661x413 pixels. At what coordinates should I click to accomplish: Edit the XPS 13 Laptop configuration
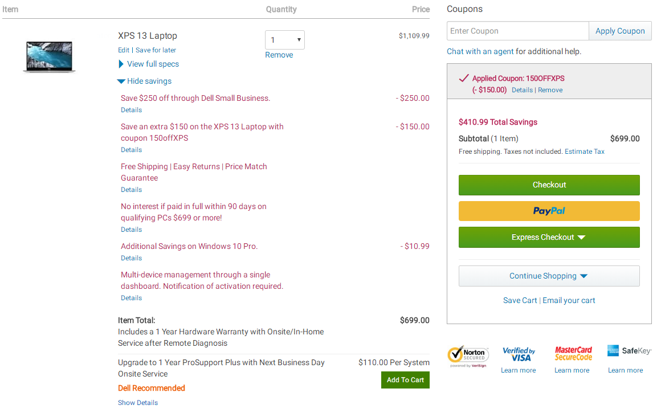(124, 50)
